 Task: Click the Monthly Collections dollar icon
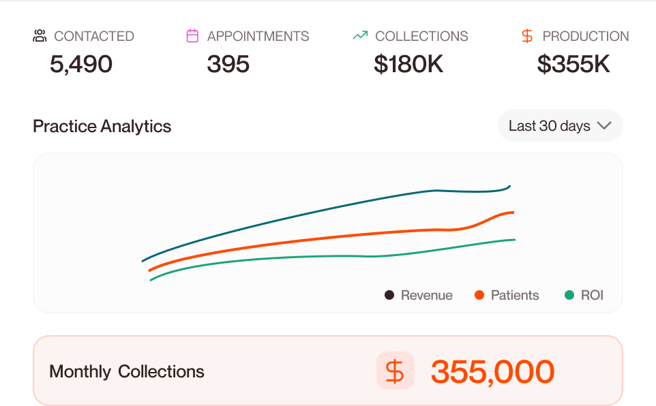point(396,371)
